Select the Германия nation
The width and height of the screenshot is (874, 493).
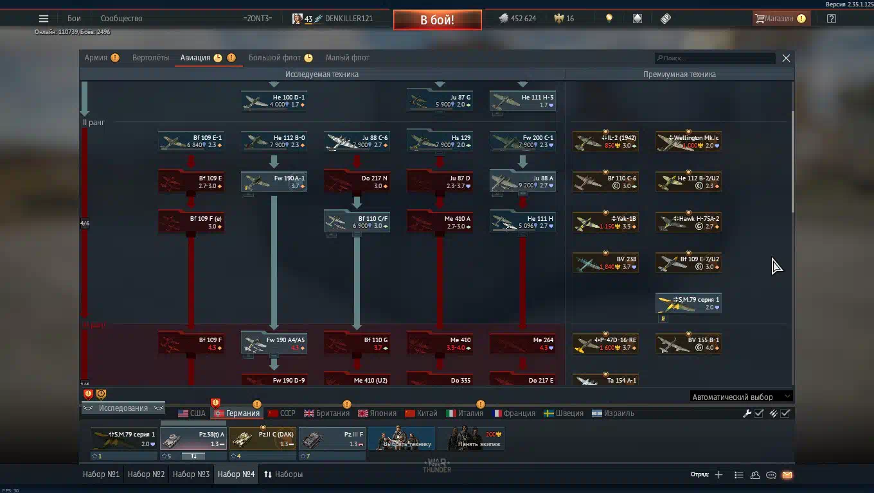click(236, 413)
